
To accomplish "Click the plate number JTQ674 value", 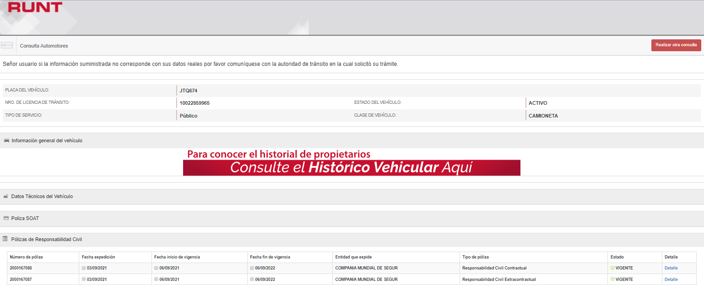I will 189,91.
